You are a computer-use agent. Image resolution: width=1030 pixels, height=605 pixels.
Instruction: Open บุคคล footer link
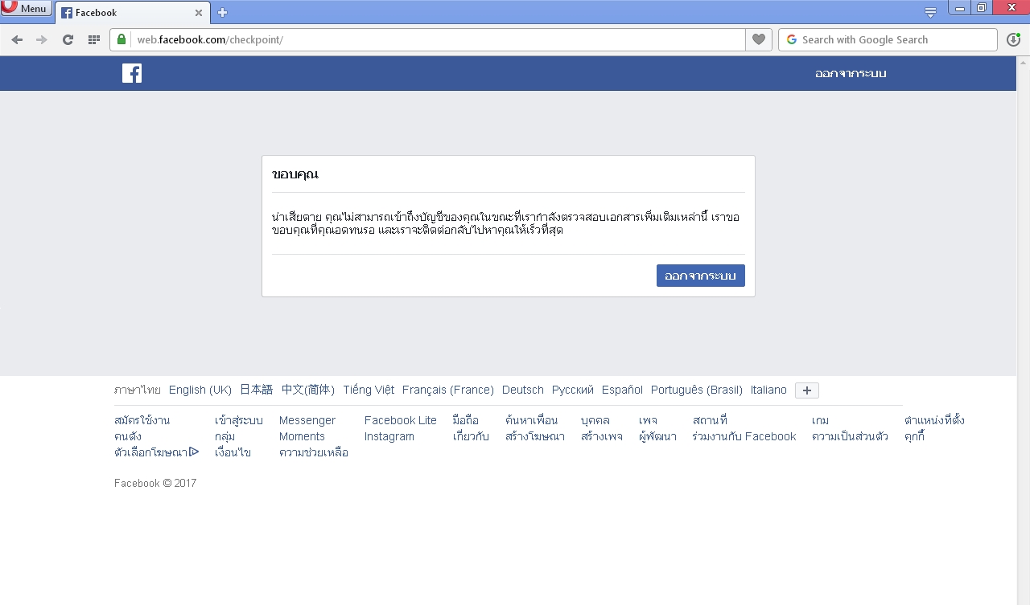point(595,420)
